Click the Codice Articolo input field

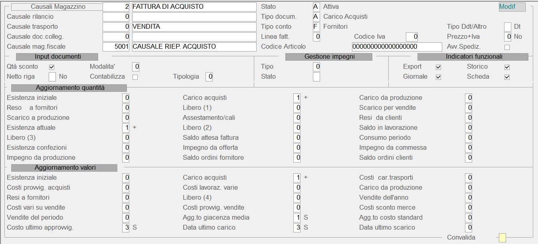397,47
